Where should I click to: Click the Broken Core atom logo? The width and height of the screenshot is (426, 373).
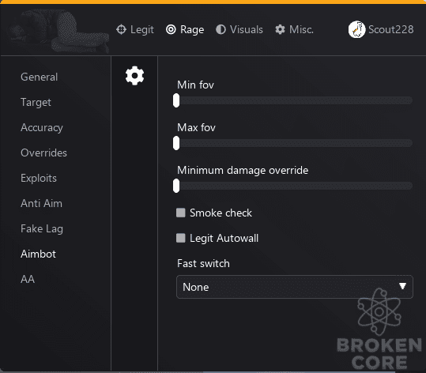click(379, 311)
